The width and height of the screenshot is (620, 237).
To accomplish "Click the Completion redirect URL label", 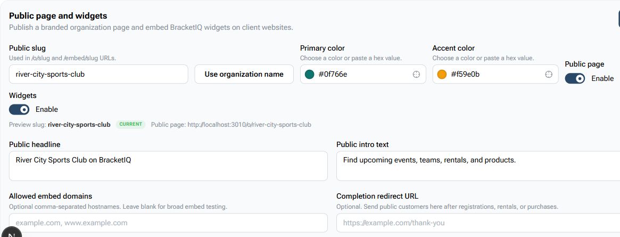I will 377,196.
